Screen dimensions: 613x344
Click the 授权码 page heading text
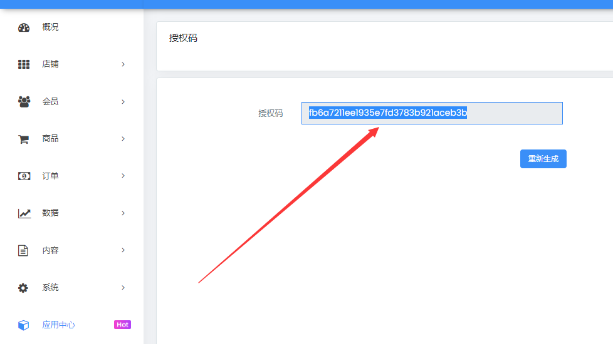tap(183, 38)
